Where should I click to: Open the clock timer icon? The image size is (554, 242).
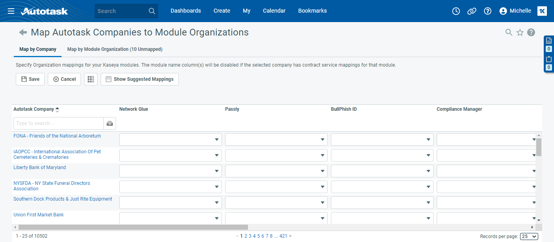click(x=456, y=11)
